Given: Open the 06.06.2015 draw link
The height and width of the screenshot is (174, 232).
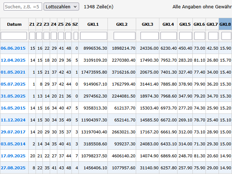Looking at the screenshot, I should (13, 48).
